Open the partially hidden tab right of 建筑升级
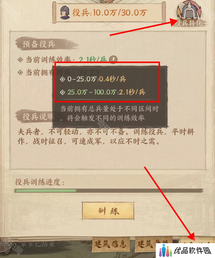 point(197,240)
